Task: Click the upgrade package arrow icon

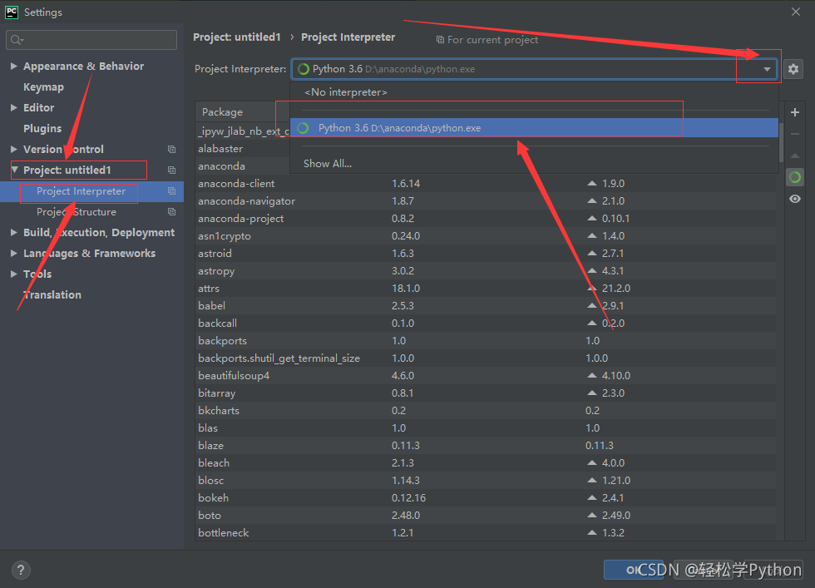Action: [x=795, y=156]
